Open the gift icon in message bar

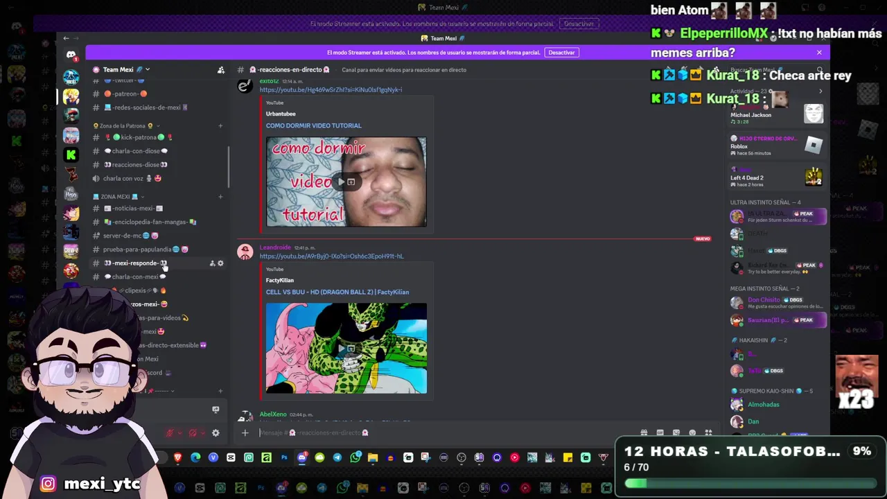pyautogui.click(x=644, y=433)
